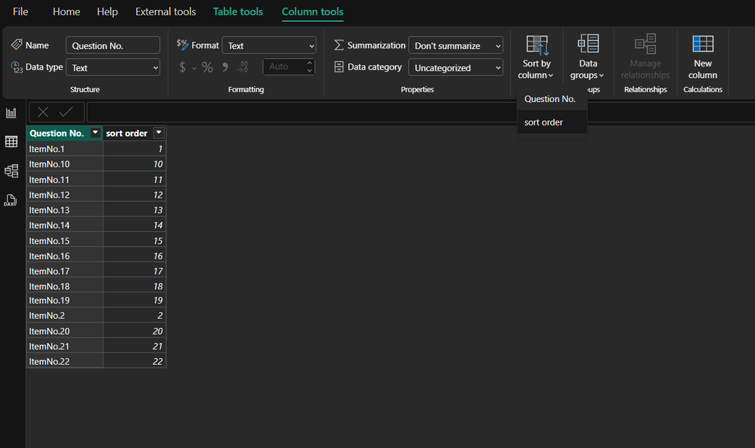Click the decimal places icon
The image size is (755, 448).
(x=242, y=67)
